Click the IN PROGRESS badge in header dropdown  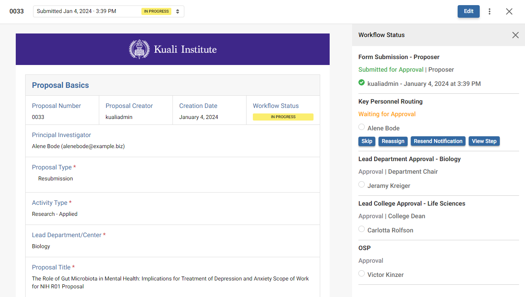pyautogui.click(x=156, y=11)
